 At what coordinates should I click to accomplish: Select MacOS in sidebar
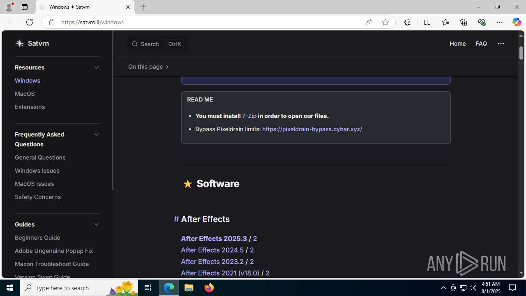25,94
